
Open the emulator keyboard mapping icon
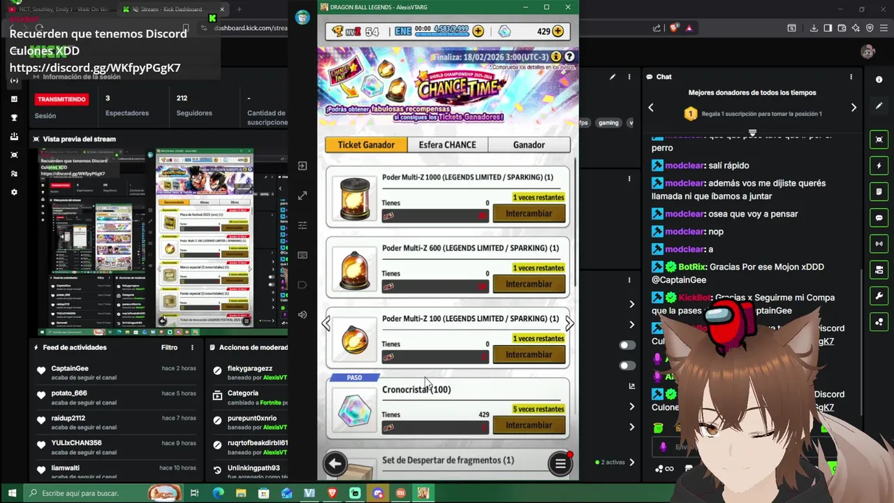302,255
